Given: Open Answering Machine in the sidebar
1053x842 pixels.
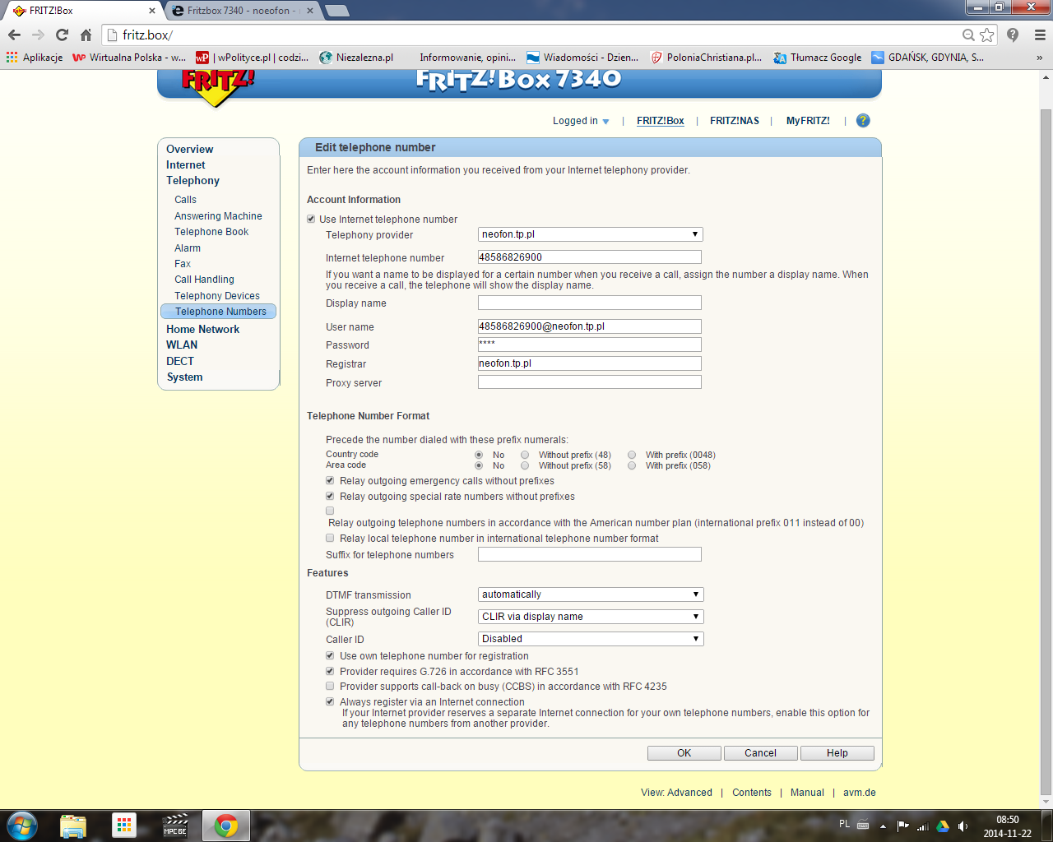Looking at the screenshot, I should [x=218, y=216].
